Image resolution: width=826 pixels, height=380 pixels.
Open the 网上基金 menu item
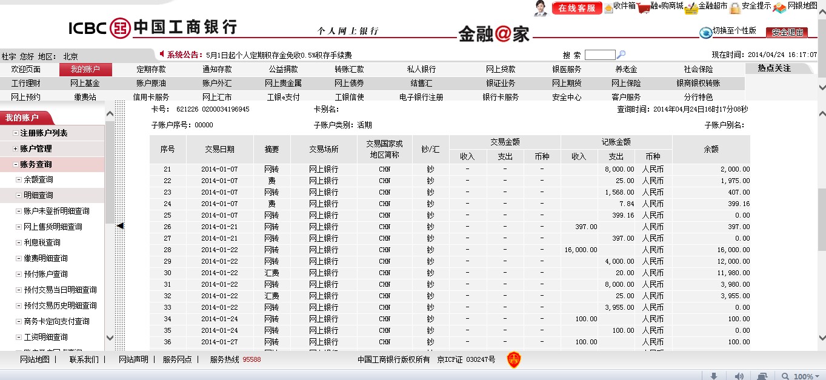pos(85,84)
